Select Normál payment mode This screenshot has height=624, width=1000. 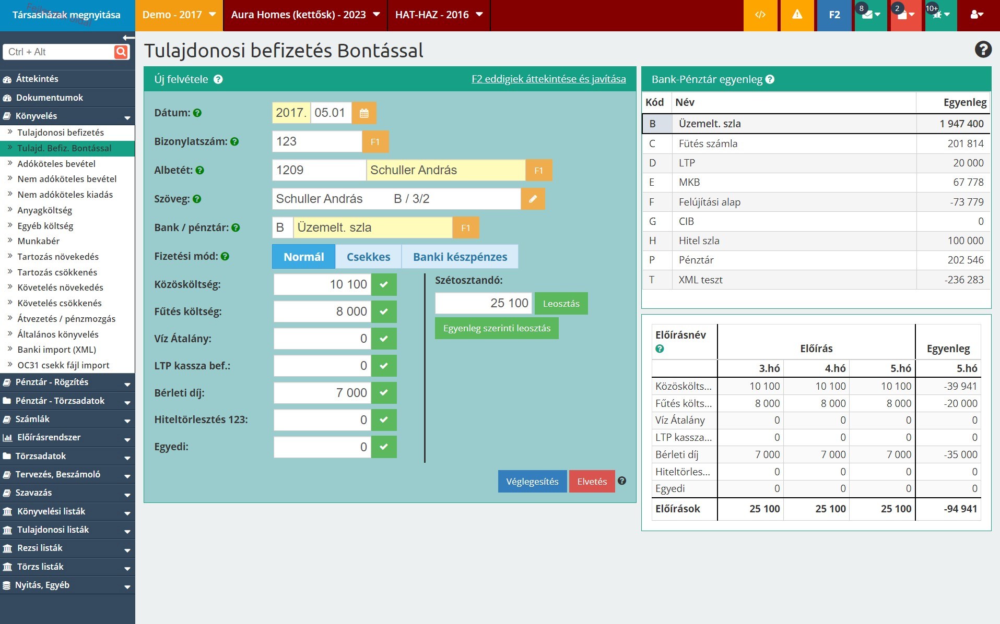(303, 257)
